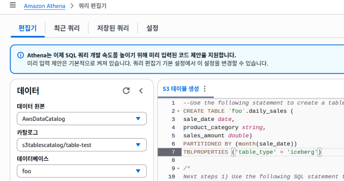Fold the comment block at line 9

[x=178, y=169]
